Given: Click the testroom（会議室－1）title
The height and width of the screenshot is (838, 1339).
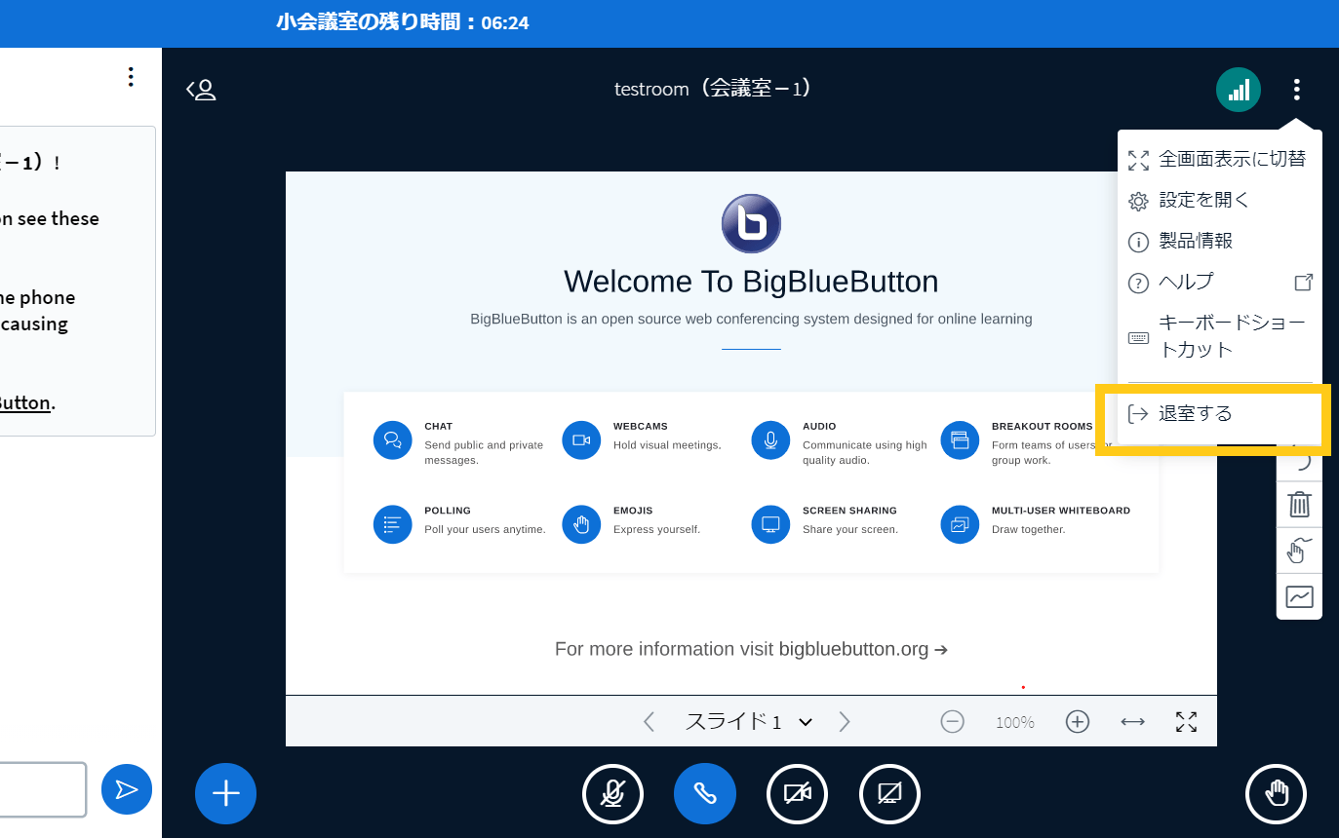Looking at the screenshot, I should [x=713, y=89].
